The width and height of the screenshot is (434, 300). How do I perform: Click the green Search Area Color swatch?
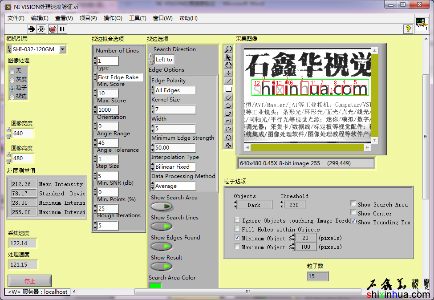(155, 285)
